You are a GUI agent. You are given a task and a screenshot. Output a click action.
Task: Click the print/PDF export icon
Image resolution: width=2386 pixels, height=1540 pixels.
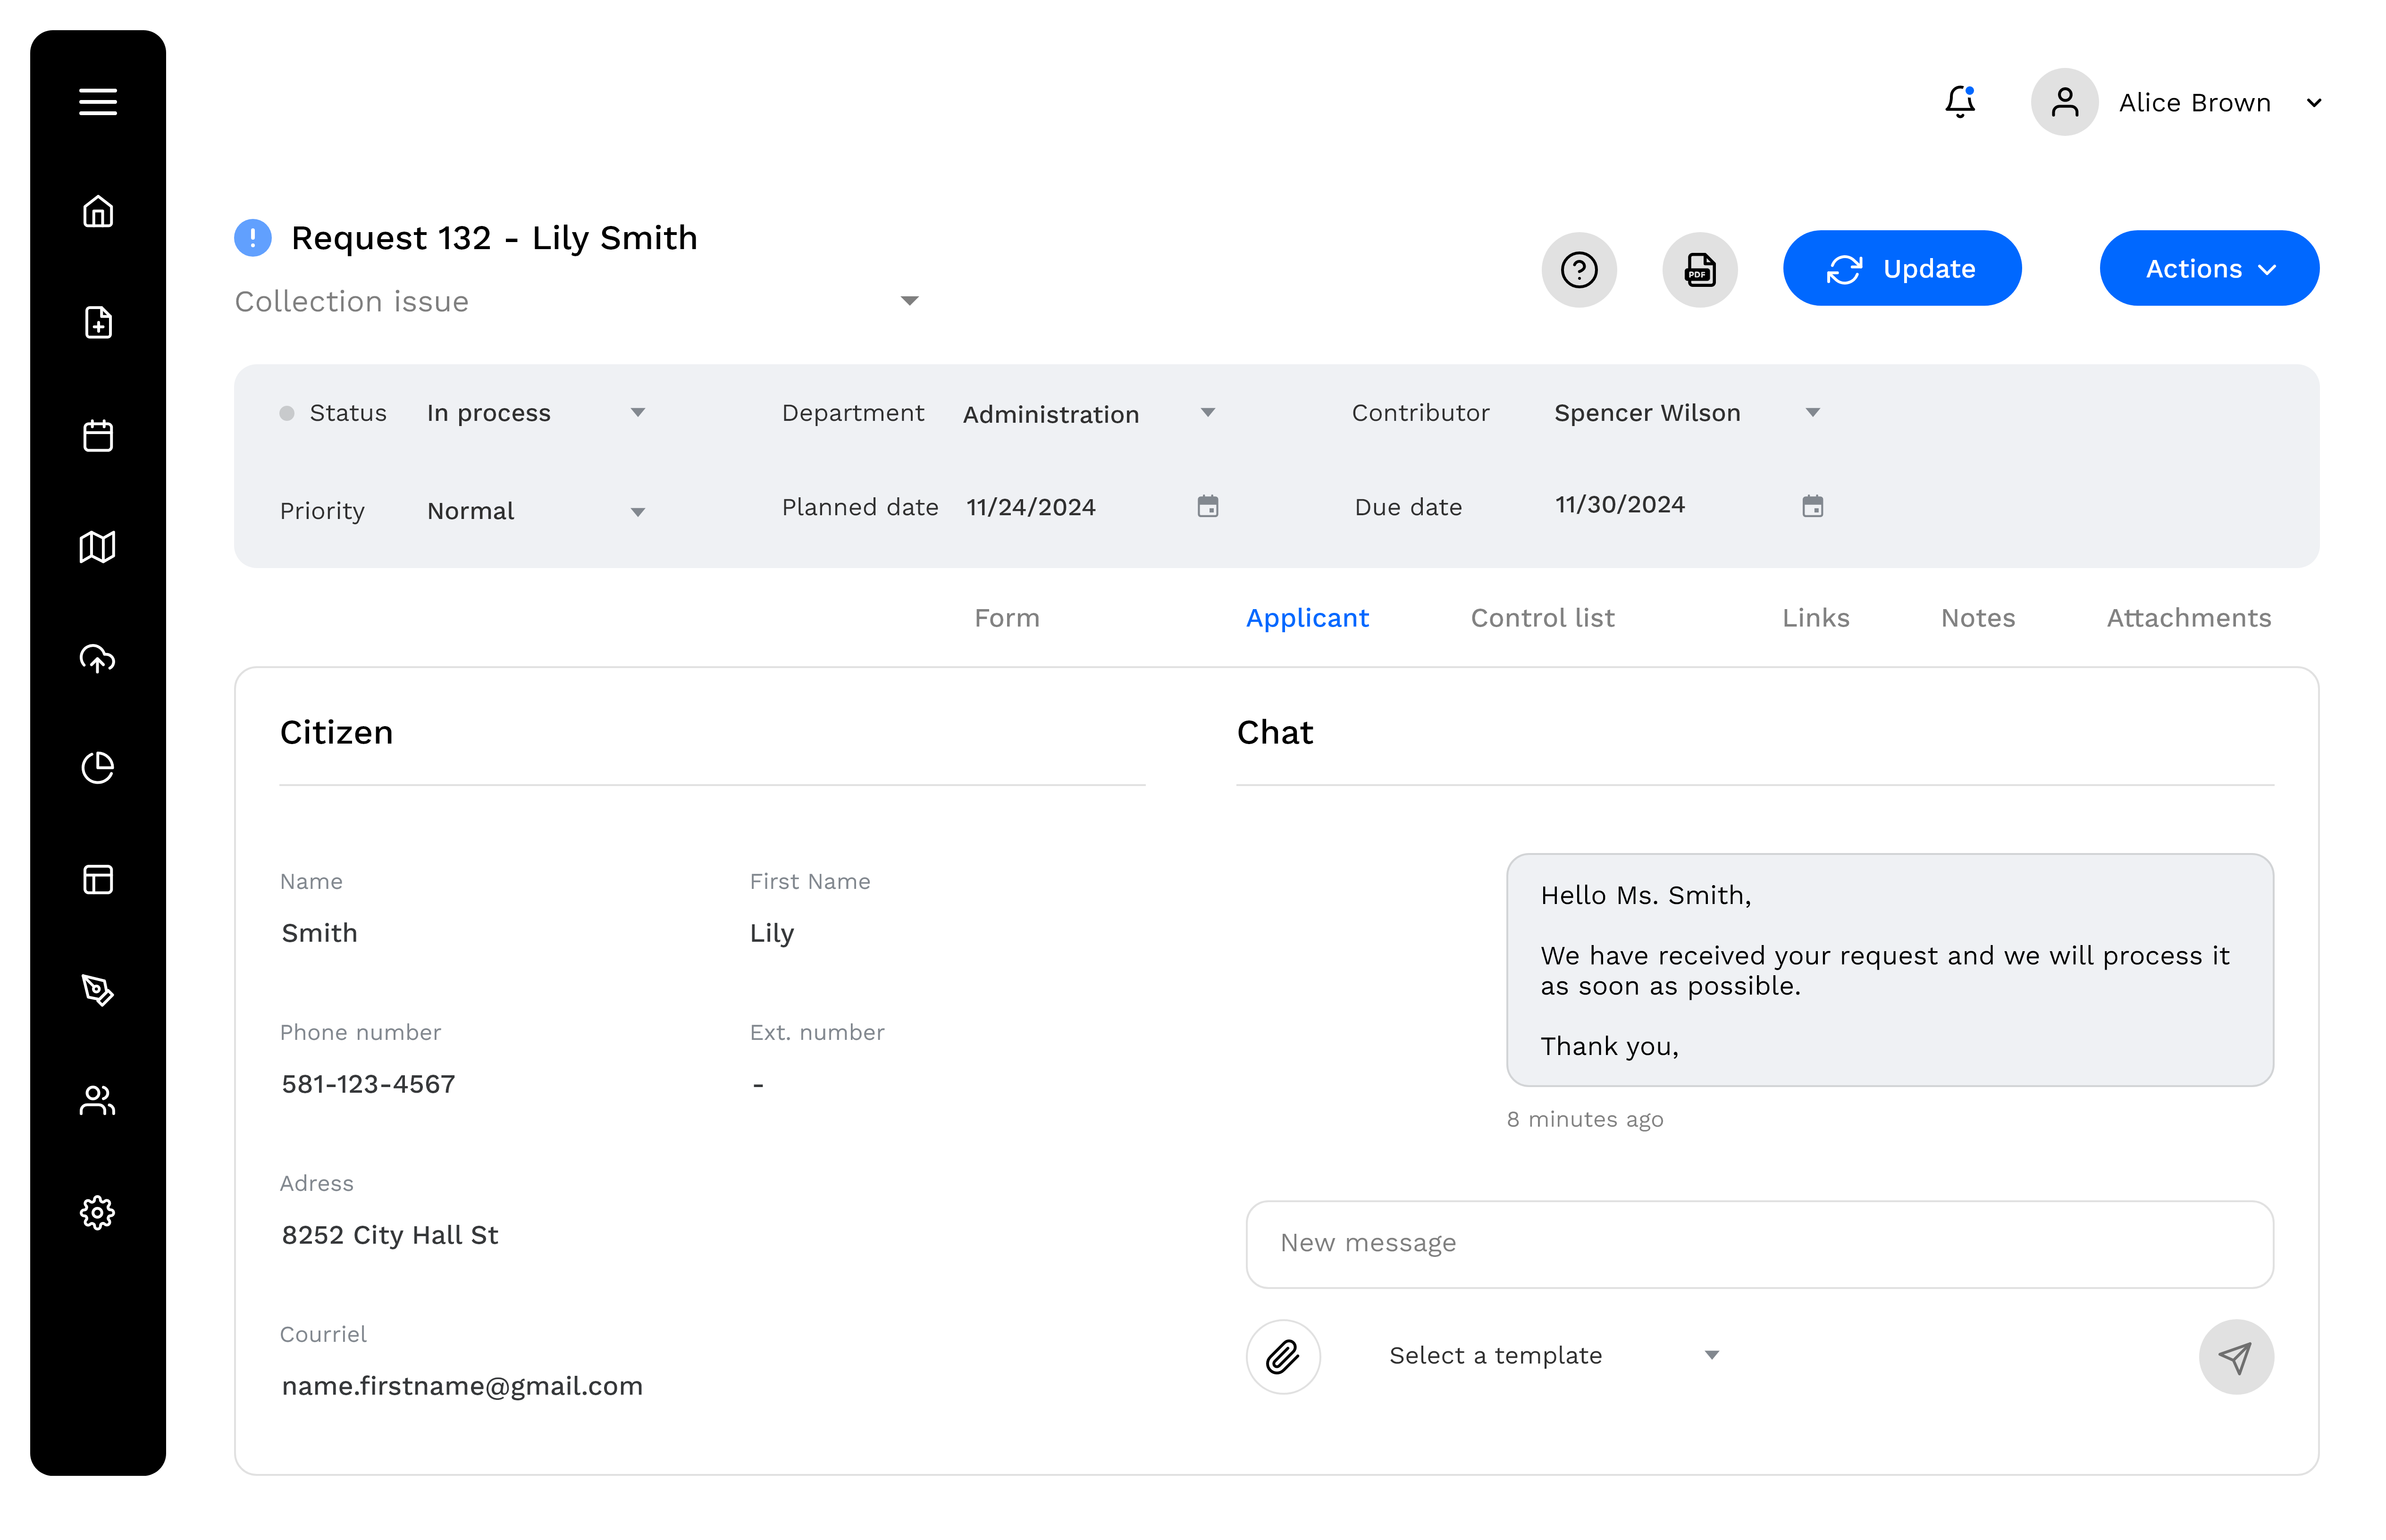point(1701,269)
